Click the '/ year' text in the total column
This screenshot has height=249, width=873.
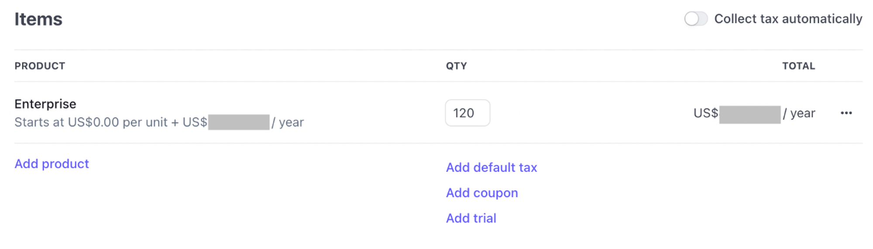[x=799, y=113]
